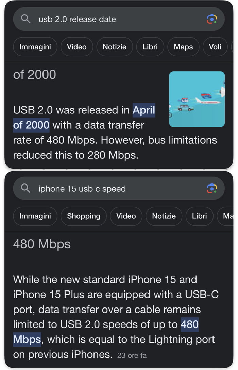
Task: Open the USB travel illustration thumbnail
Action: tap(198, 100)
